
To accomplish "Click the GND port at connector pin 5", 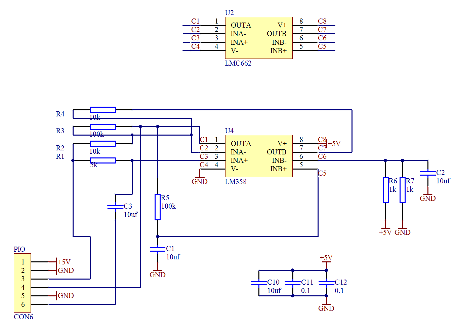I will 61,296.
